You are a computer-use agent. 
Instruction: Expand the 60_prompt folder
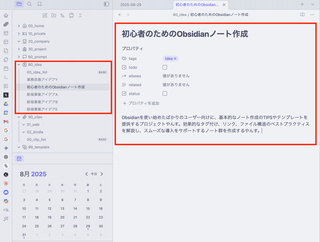coord(19,57)
